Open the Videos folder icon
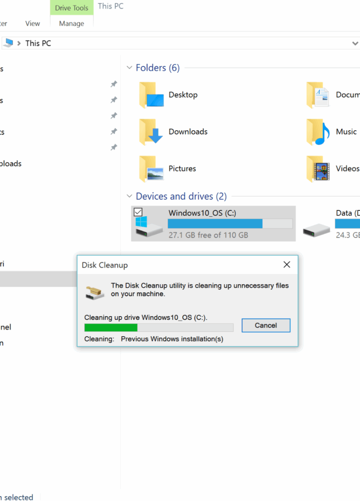This screenshot has height=501, width=360. coord(318,169)
